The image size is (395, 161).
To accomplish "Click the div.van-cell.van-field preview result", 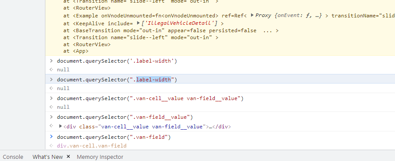I will click(x=92, y=146).
